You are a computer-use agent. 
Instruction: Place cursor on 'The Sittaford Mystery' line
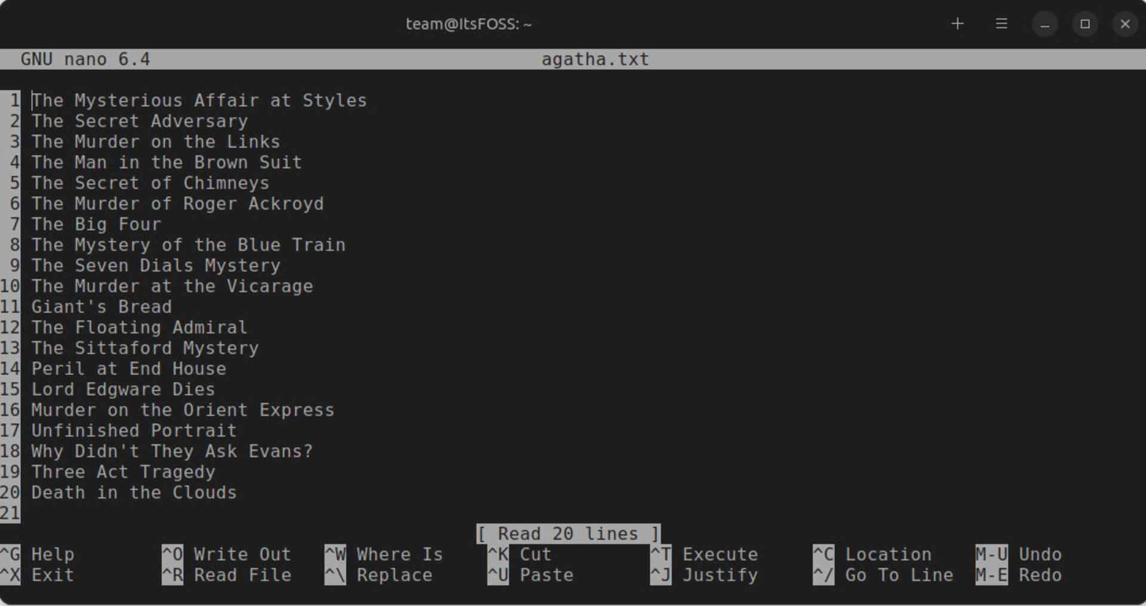pyautogui.click(x=145, y=348)
